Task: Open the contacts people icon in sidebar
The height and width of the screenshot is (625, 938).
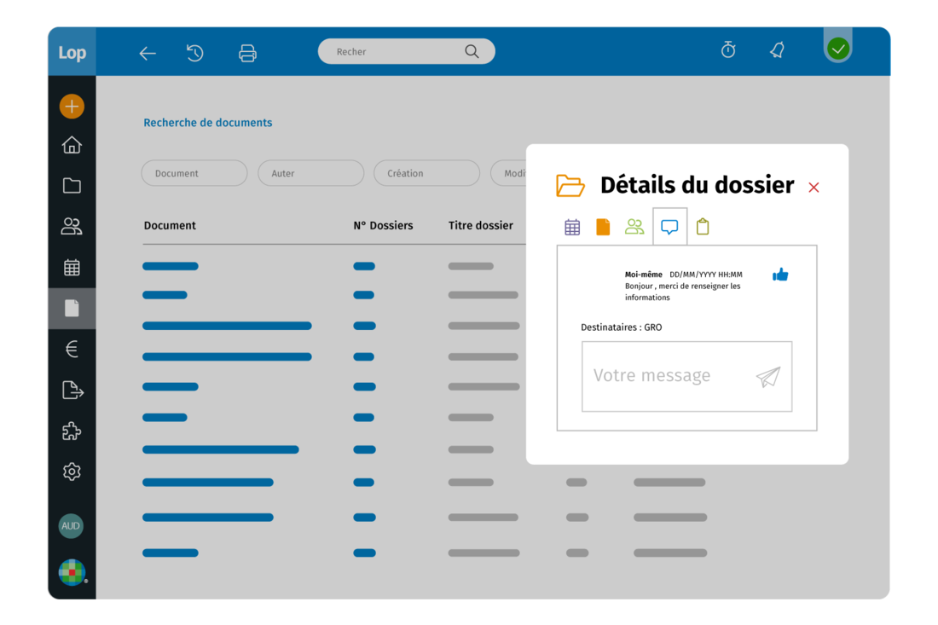Action: tap(72, 227)
